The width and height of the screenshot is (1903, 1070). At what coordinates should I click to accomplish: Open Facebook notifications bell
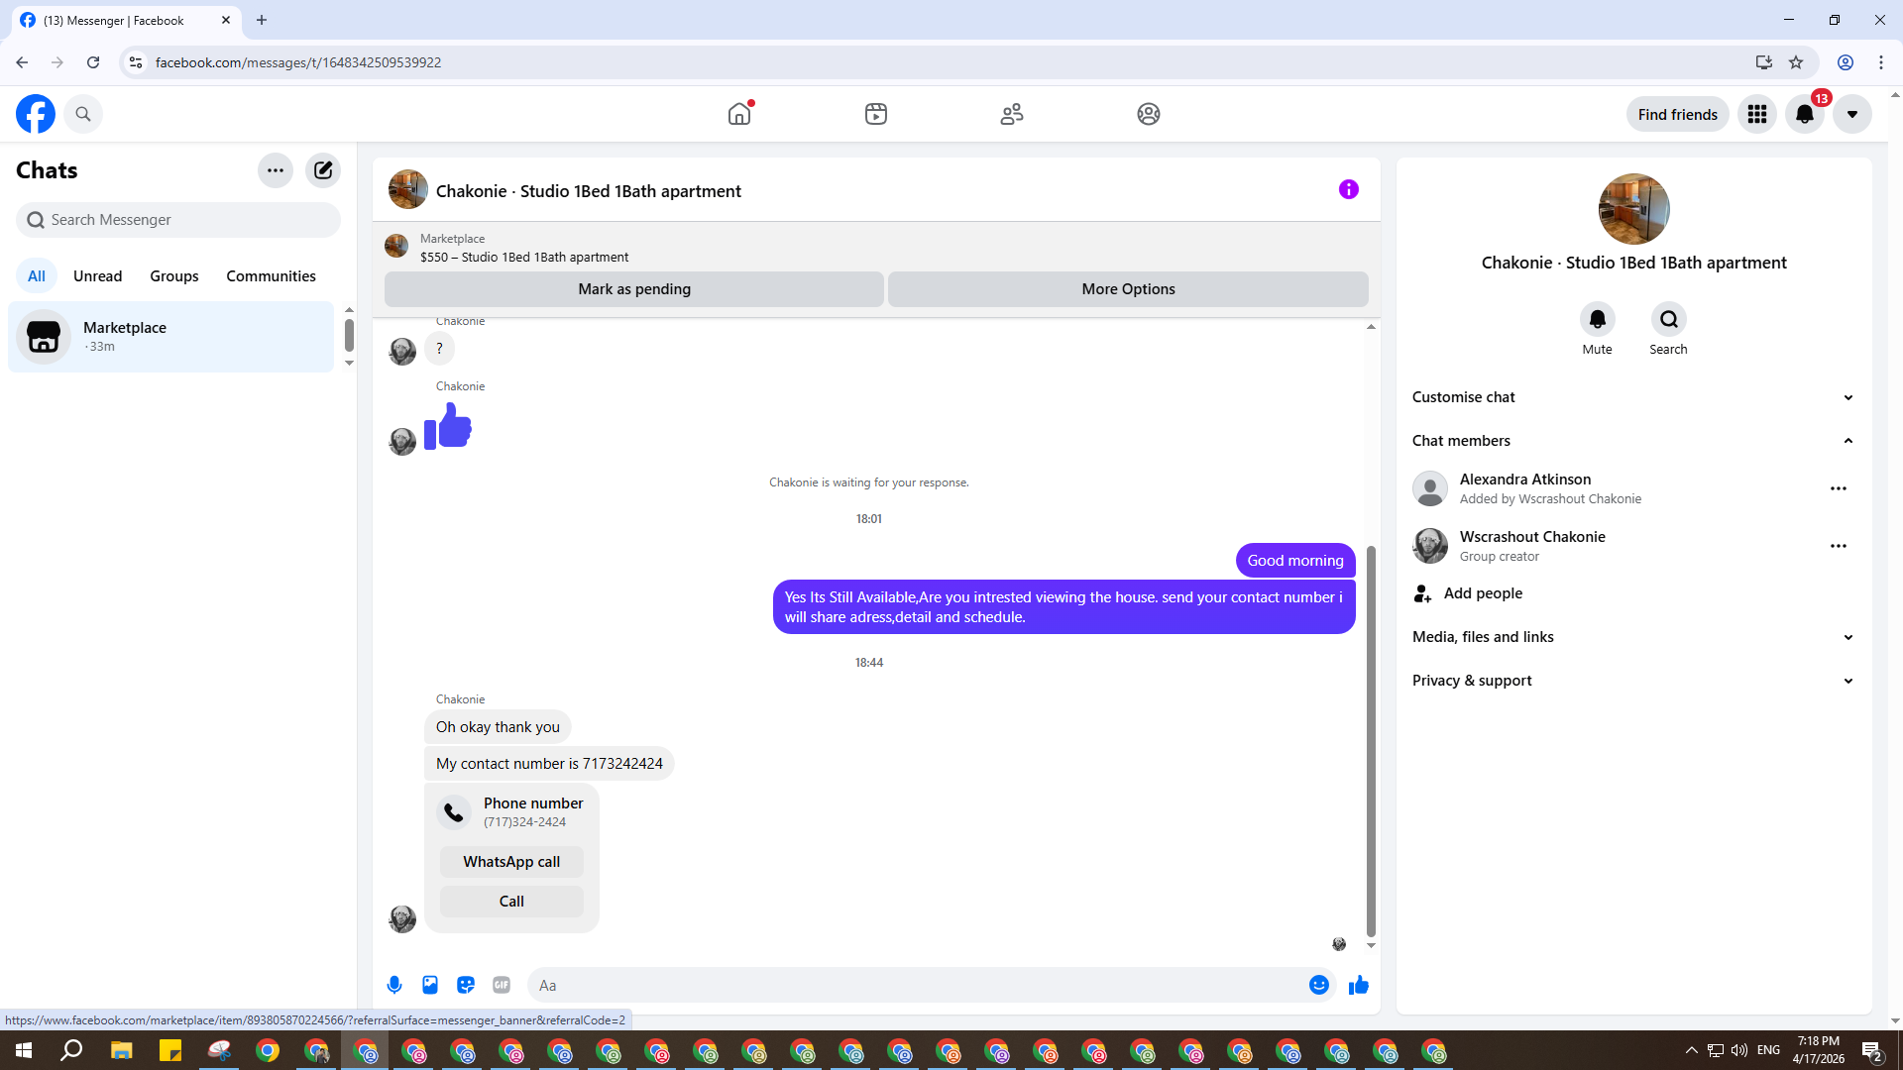[1804, 114]
